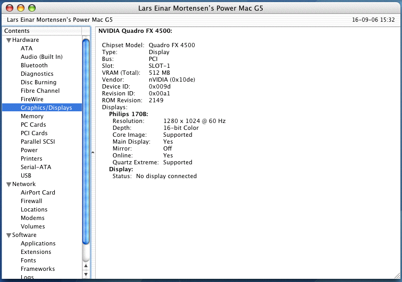Collapse the Network disclosure triangle
This screenshot has width=402, height=282.
[x=9, y=184]
